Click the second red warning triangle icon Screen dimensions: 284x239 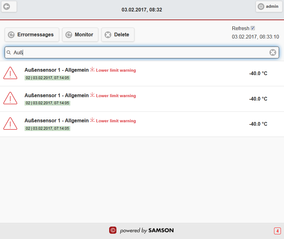click(x=10, y=98)
